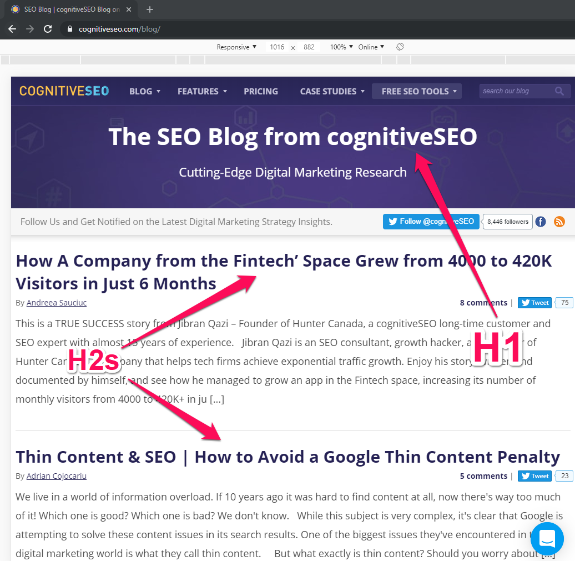Select PRICING in the navigation menu
Image resolution: width=575 pixels, height=561 pixels.
[x=261, y=91]
